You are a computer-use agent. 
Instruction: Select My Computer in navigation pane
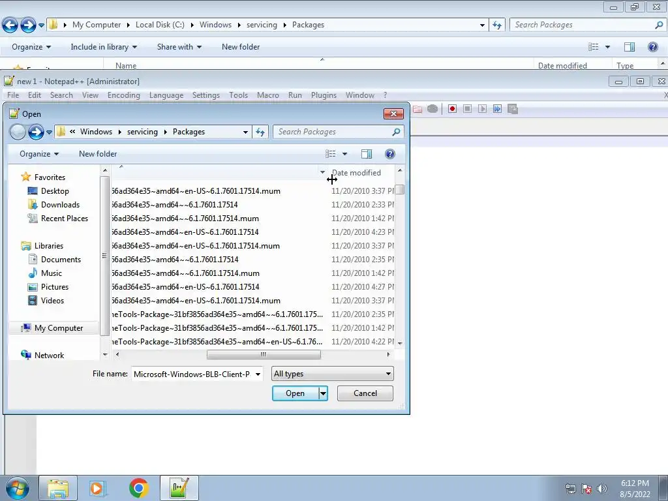[x=58, y=328]
